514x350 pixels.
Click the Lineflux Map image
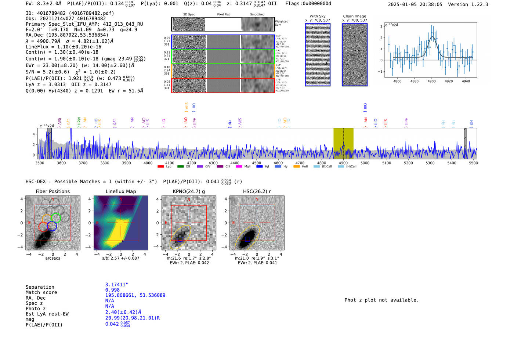tap(121, 223)
